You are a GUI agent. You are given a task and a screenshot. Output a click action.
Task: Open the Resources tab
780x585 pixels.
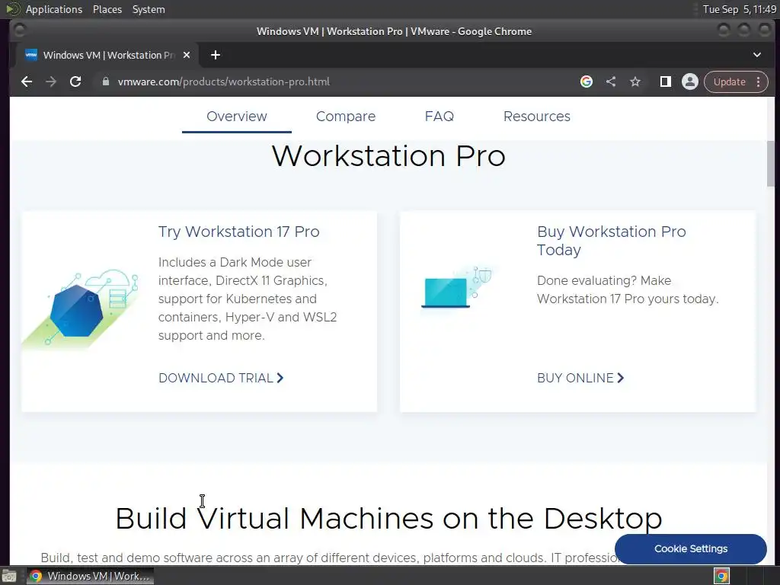(537, 117)
